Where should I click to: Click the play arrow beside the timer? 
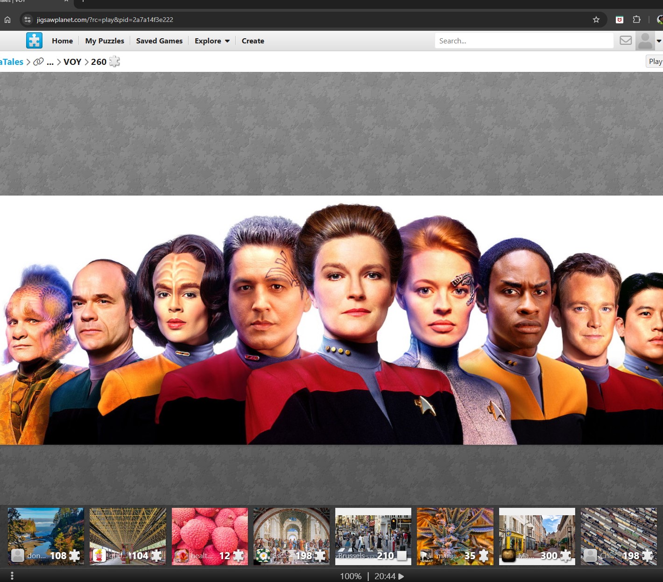pos(401,576)
